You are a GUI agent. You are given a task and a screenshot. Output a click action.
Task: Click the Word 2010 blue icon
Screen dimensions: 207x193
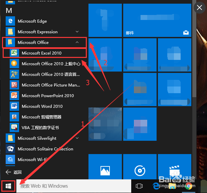tap(14, 106)
